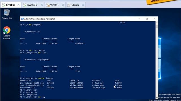
Task: Switch to the Srv2019 VM tab
Action: tap(10, 5)
